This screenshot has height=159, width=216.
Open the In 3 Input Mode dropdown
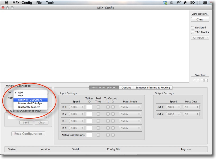click(130, 121)
